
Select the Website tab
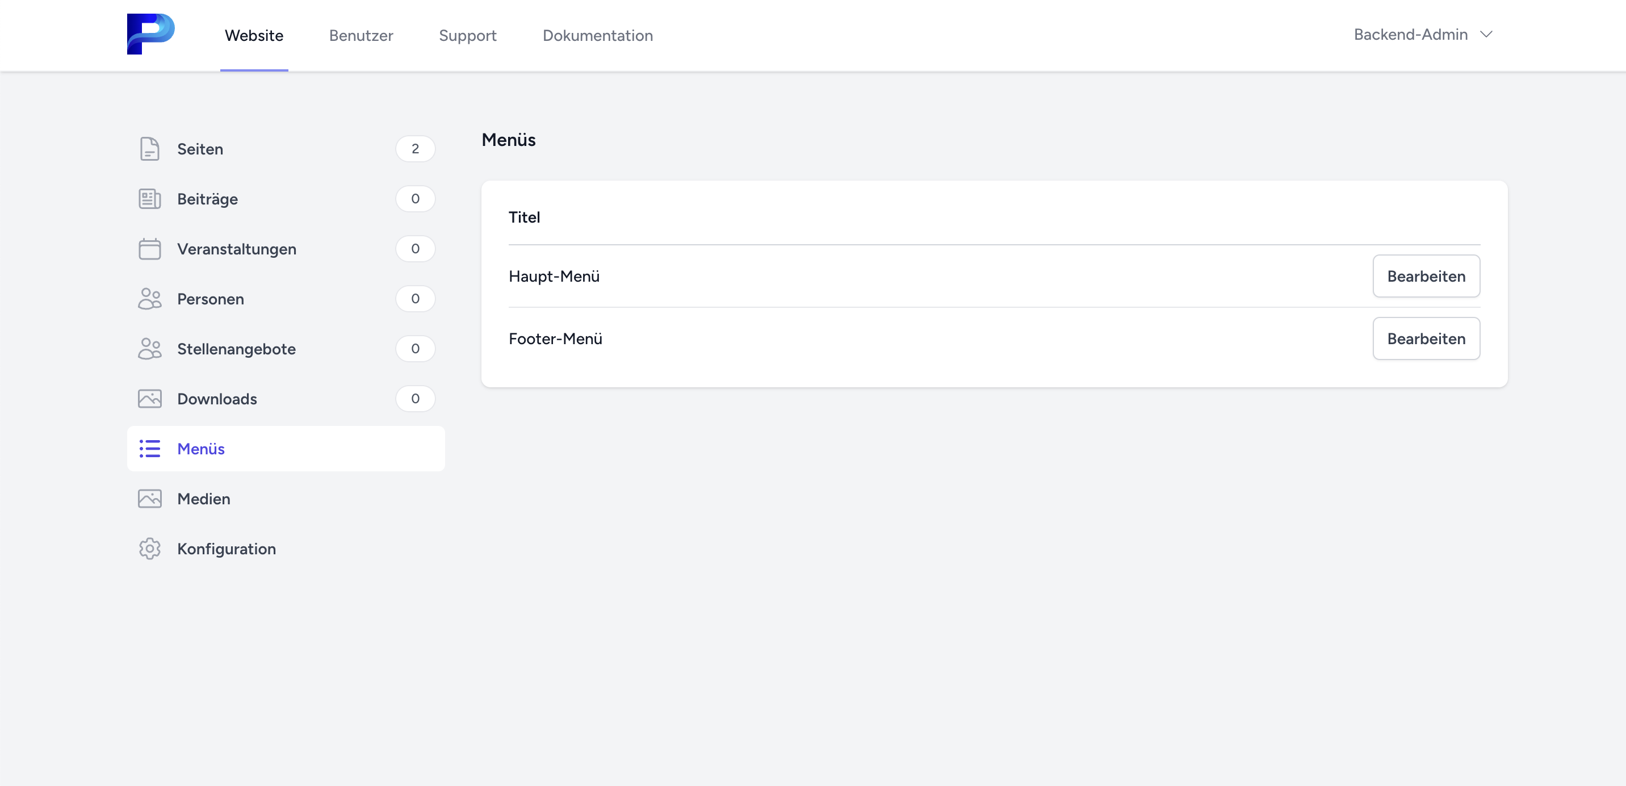pos(254,35)
